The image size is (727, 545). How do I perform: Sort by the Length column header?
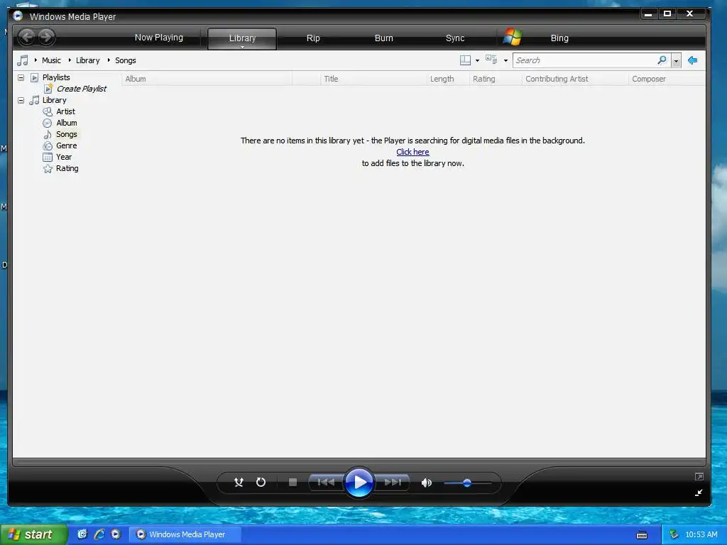click(448, 79)
